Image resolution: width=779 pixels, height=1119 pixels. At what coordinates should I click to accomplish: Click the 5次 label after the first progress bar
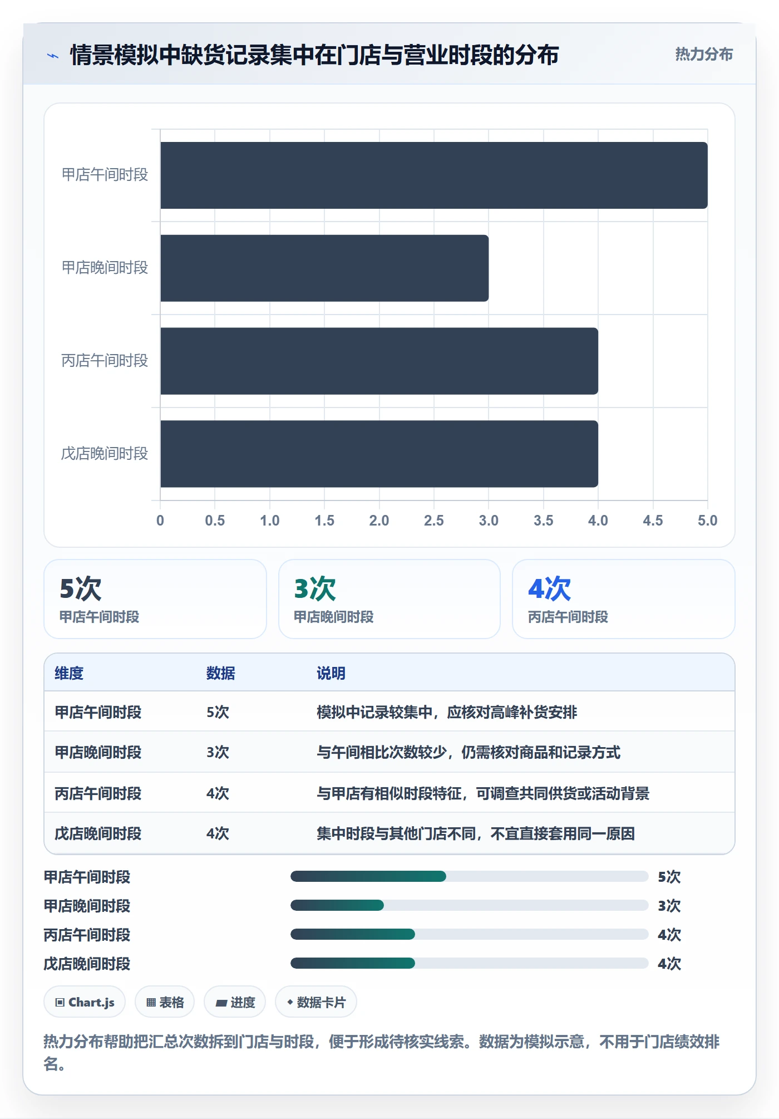pyautogui.click(x=669, y=877)
